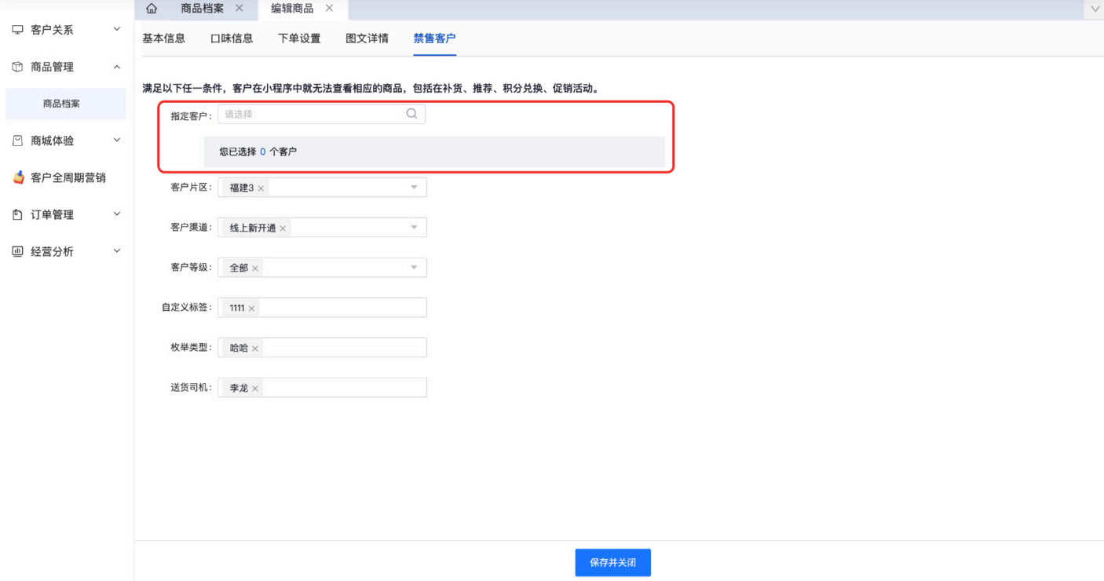Open the 客户片区 dropdown arrow

[414, 188]
